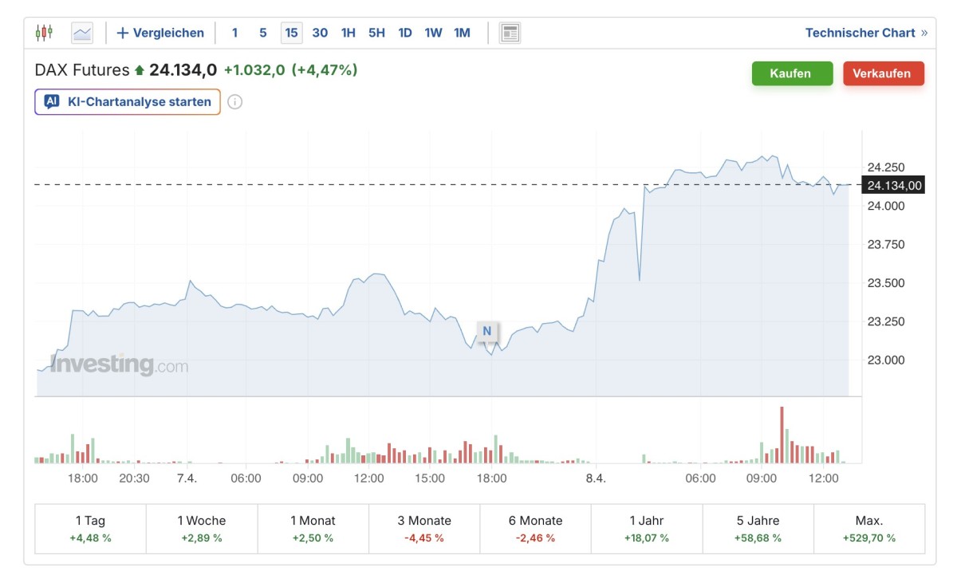The image size is (957, 571).
Task: Click the tallest red volume bar
Action: (782, 435)
